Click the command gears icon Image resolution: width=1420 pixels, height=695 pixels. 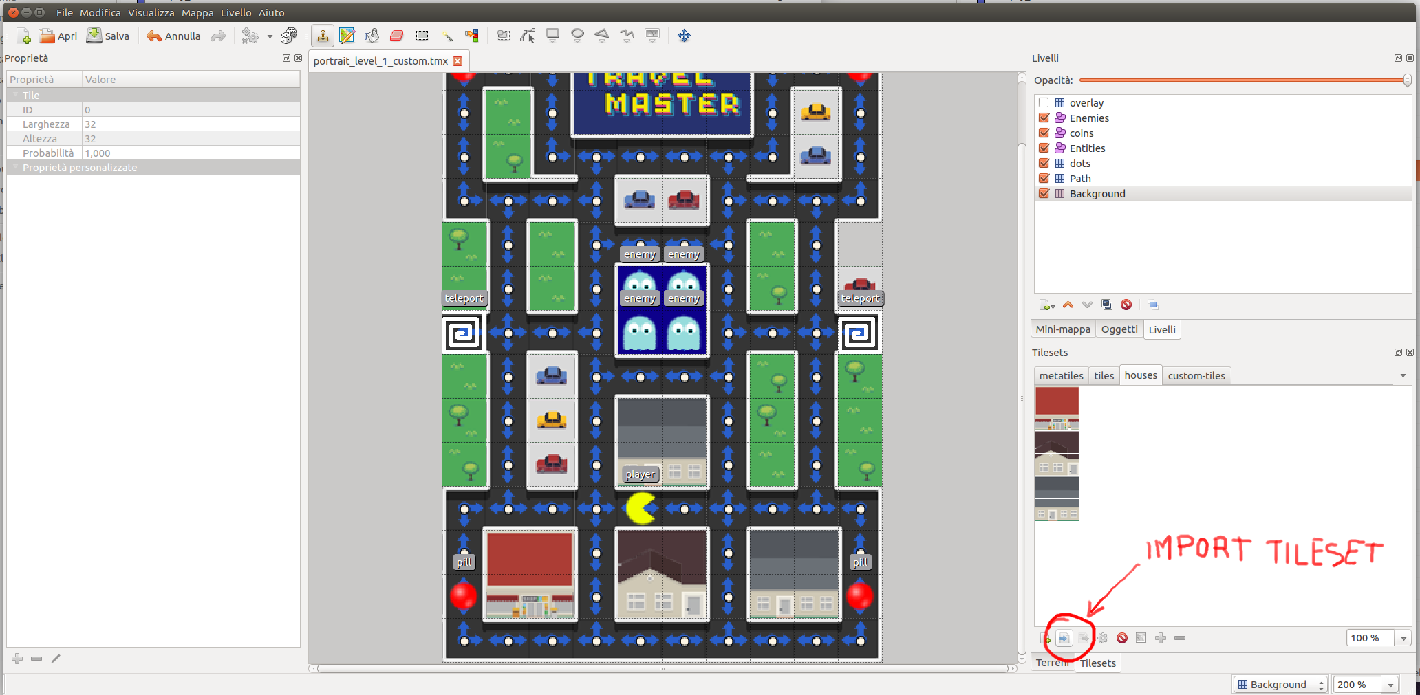click(250, 36)
